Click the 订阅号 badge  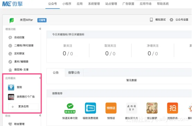pyautogui.click(x=42, y=20)
